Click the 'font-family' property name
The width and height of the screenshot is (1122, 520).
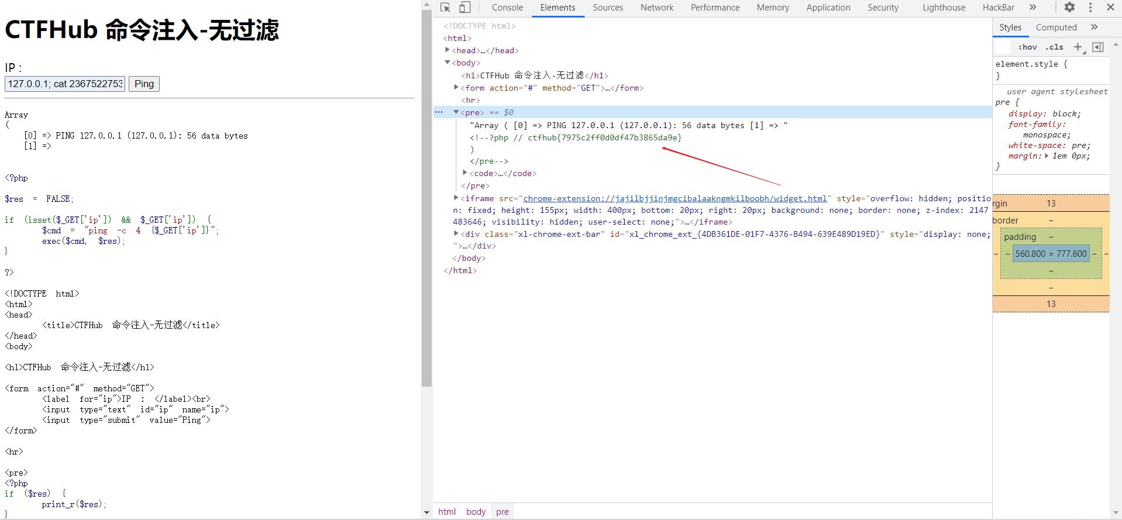click(1034, 124)
